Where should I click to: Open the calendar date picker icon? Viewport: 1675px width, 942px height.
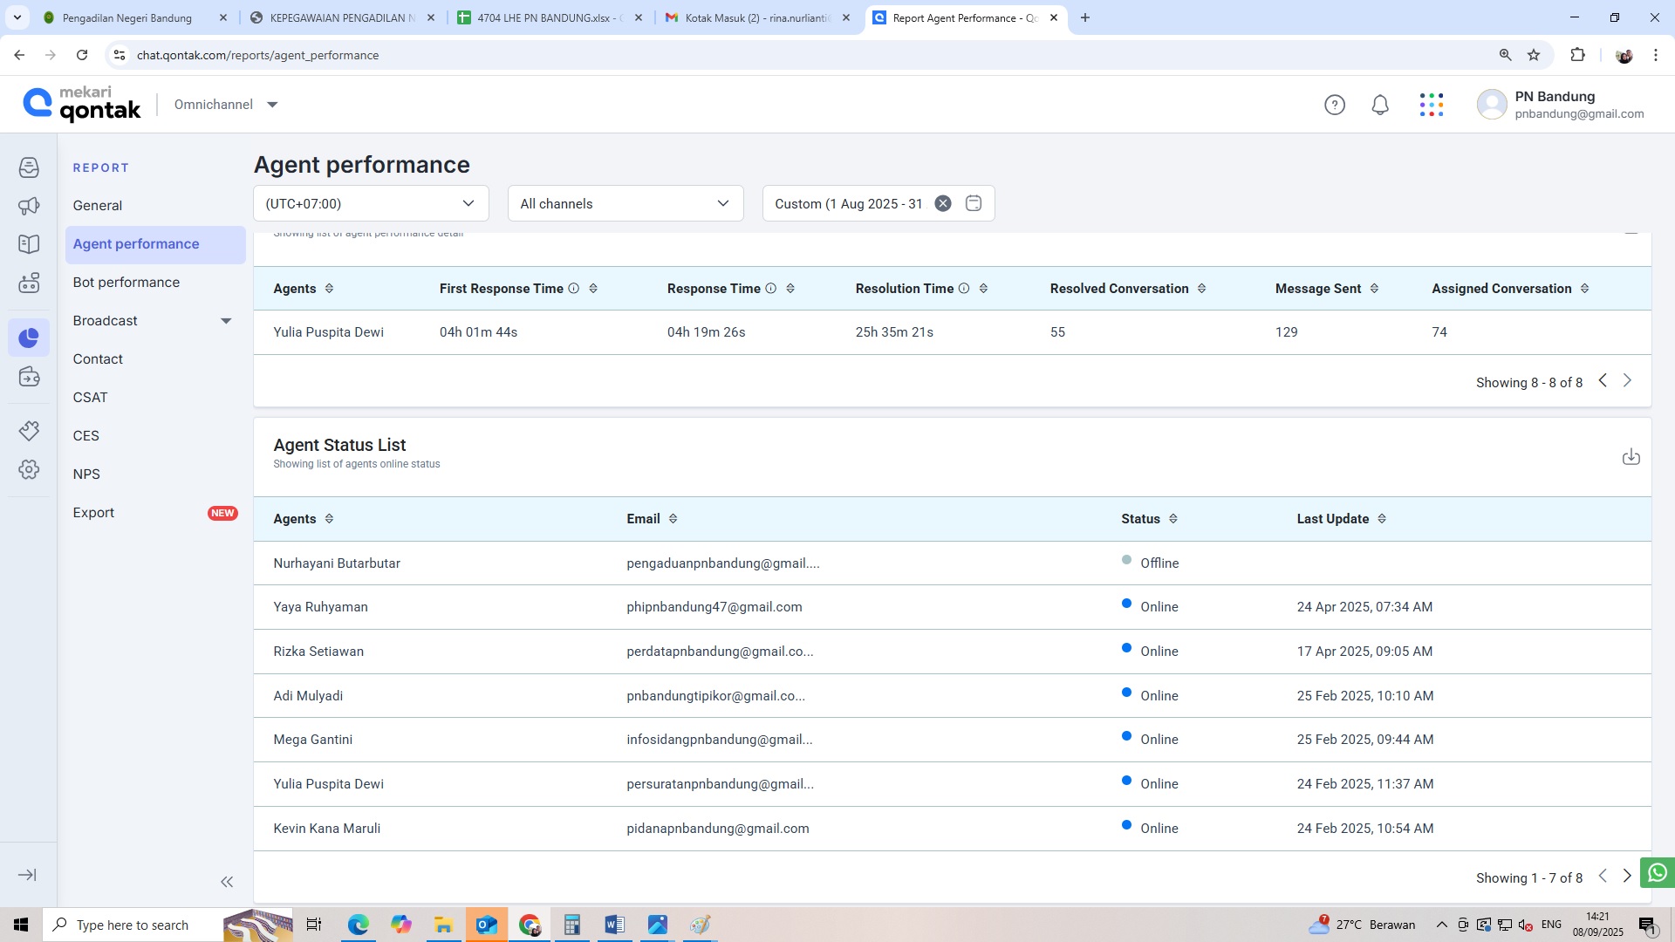974,203
